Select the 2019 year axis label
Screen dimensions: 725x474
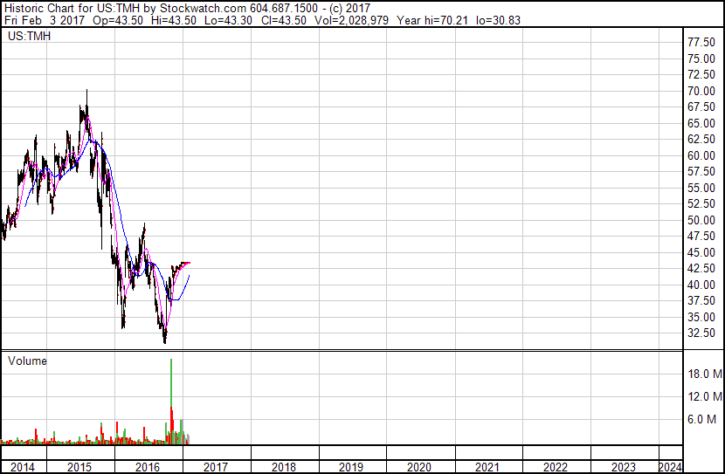pos(351,467)
